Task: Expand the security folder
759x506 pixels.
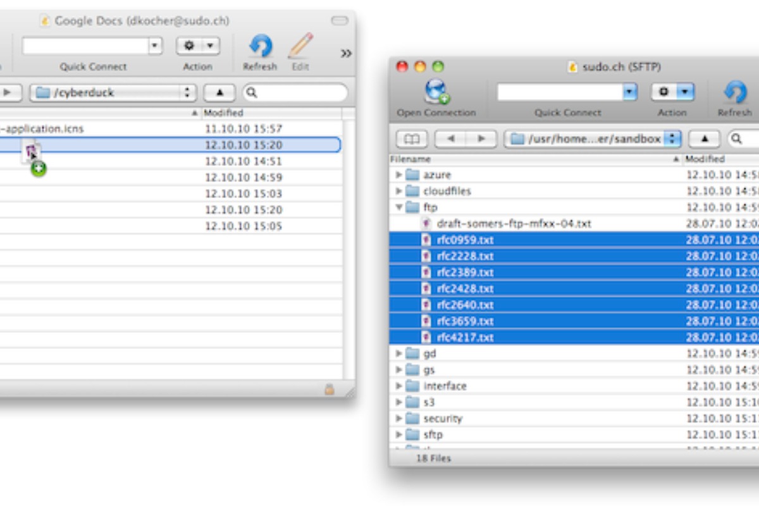Action: [398, 419]
